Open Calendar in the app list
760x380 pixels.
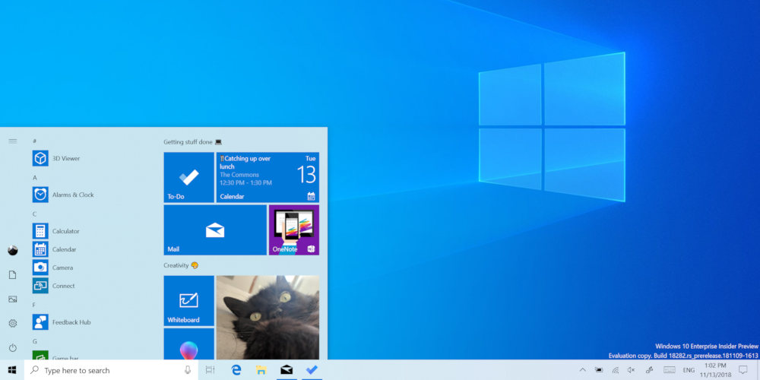click(x=54, y=249)
